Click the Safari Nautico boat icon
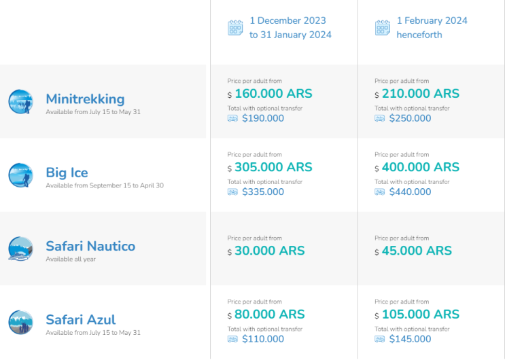Viewport: 505px width, 360px height. [20, 249]
